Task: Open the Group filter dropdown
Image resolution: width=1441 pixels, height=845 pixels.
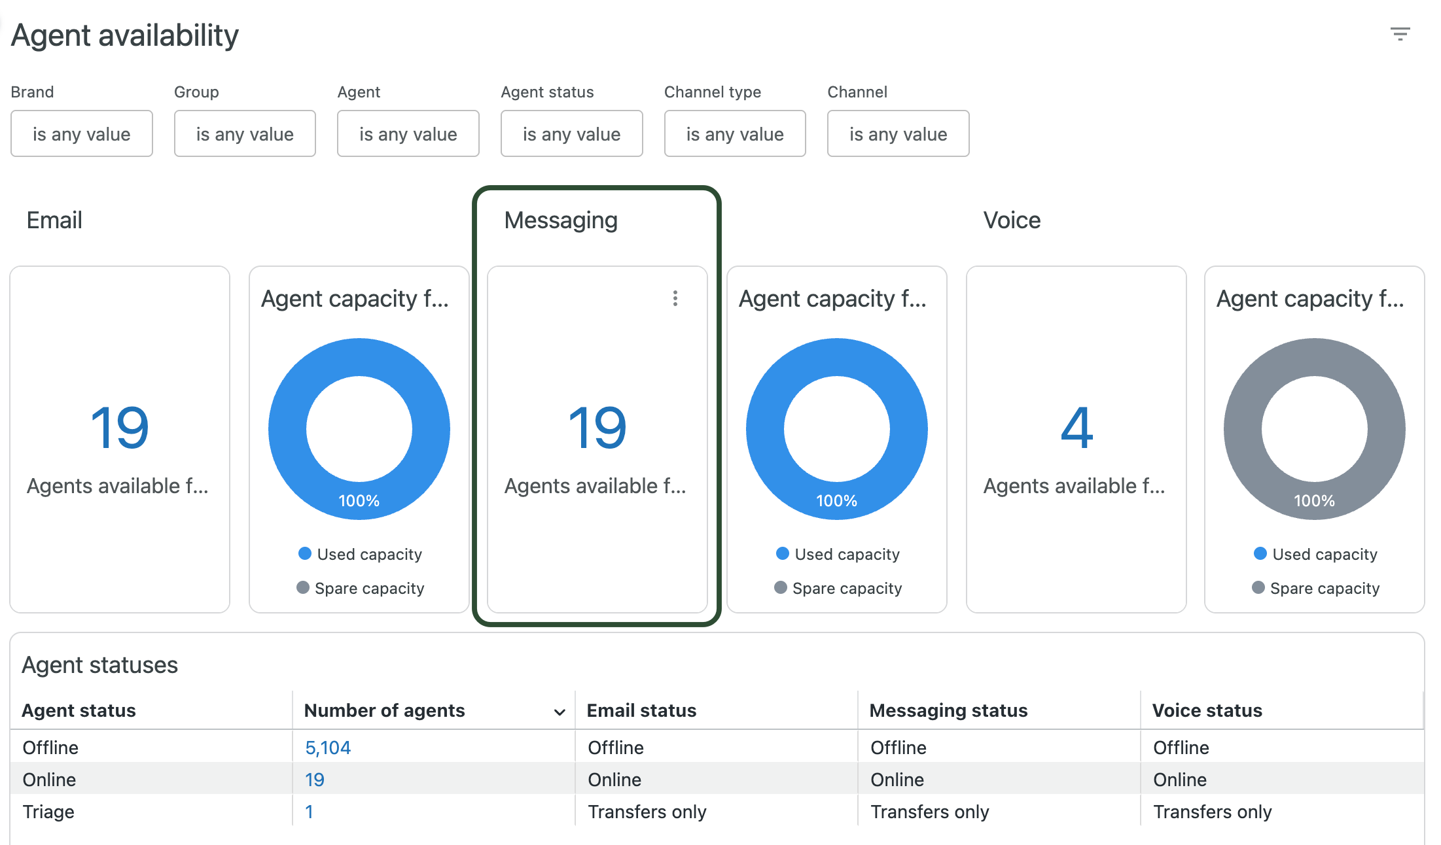Action: click(245, 134)
